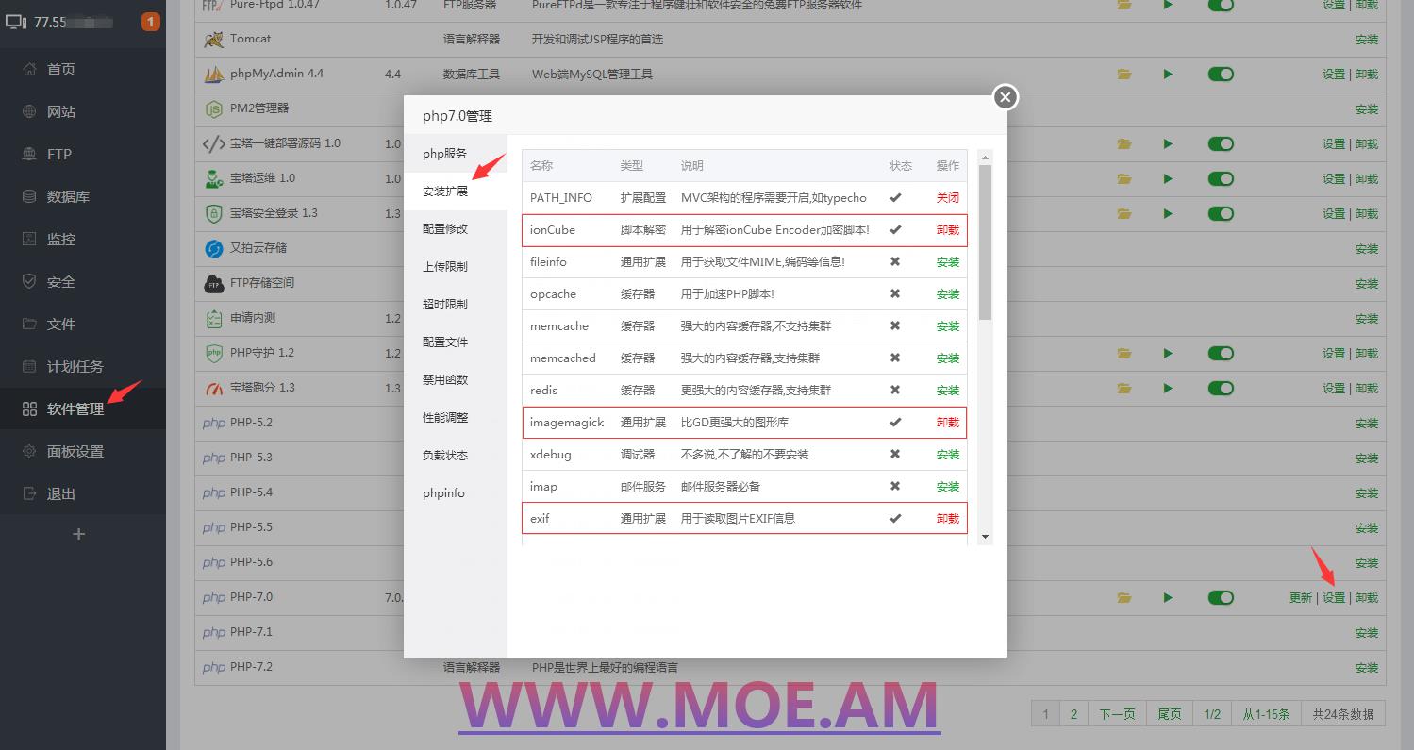Install the memcached extension
The width and height of the screenshot is (1414, 750).
click(x=947, y=358)
